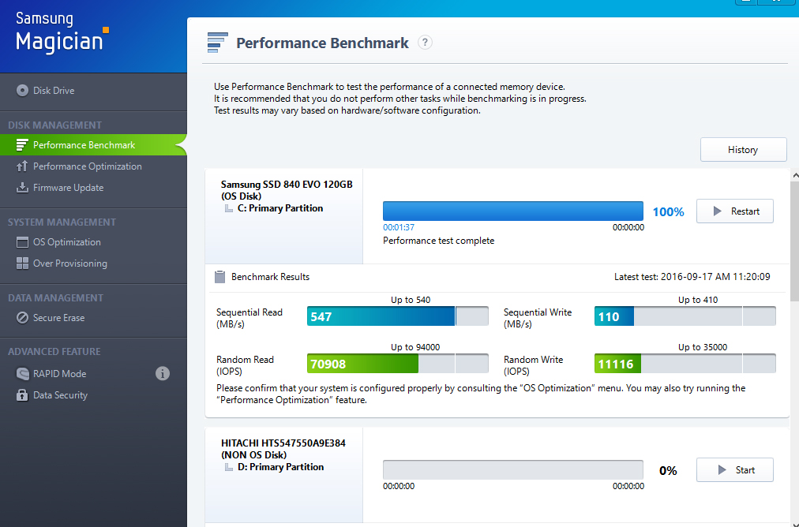Click the Performance test complete status
The width and height of the screenshot is (799, 527).
click(x=439, y=241)
